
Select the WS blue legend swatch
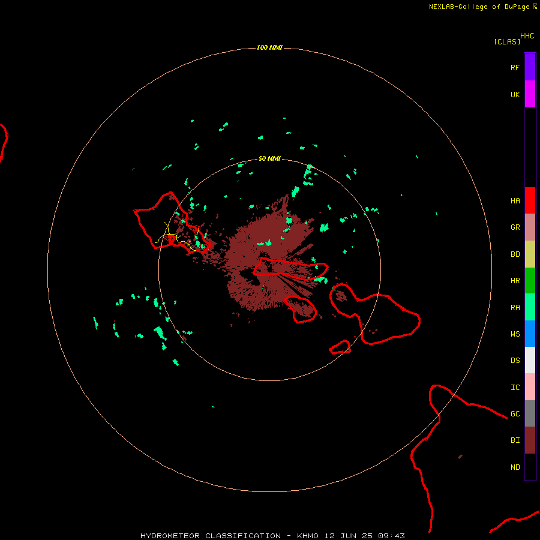(x=530, y=334)
